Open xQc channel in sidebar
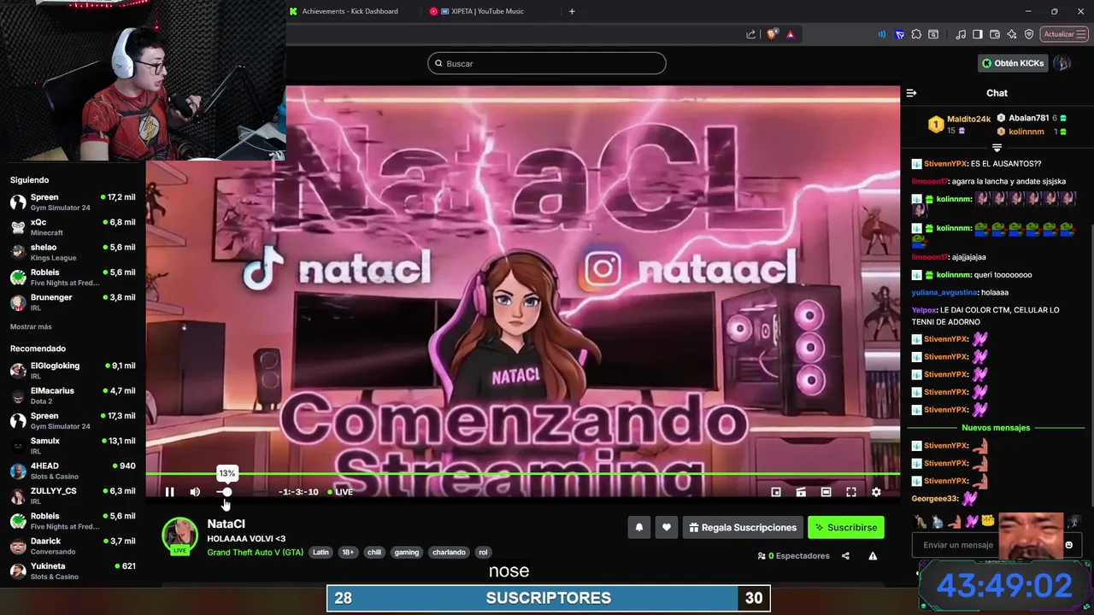Image resolution: width=1094 pixels, height=615 pixels. [x=73, y=227]
